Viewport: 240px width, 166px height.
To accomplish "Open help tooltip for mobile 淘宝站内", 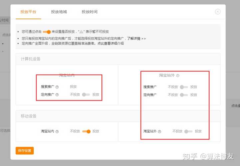I will [57, 132].
